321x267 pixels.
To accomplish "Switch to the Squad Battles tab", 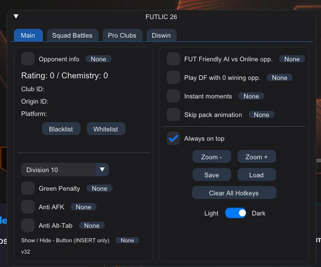I will click(72, 36).
